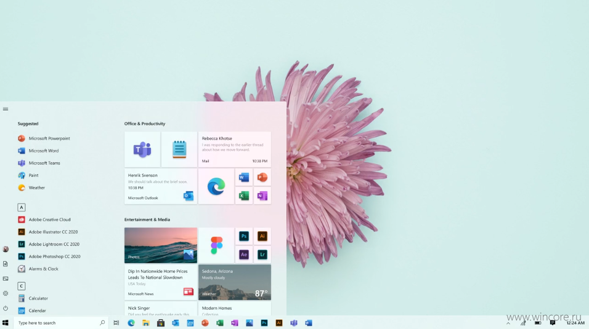
Task: Open Photos from the taskbar
Action: (250, 323)
